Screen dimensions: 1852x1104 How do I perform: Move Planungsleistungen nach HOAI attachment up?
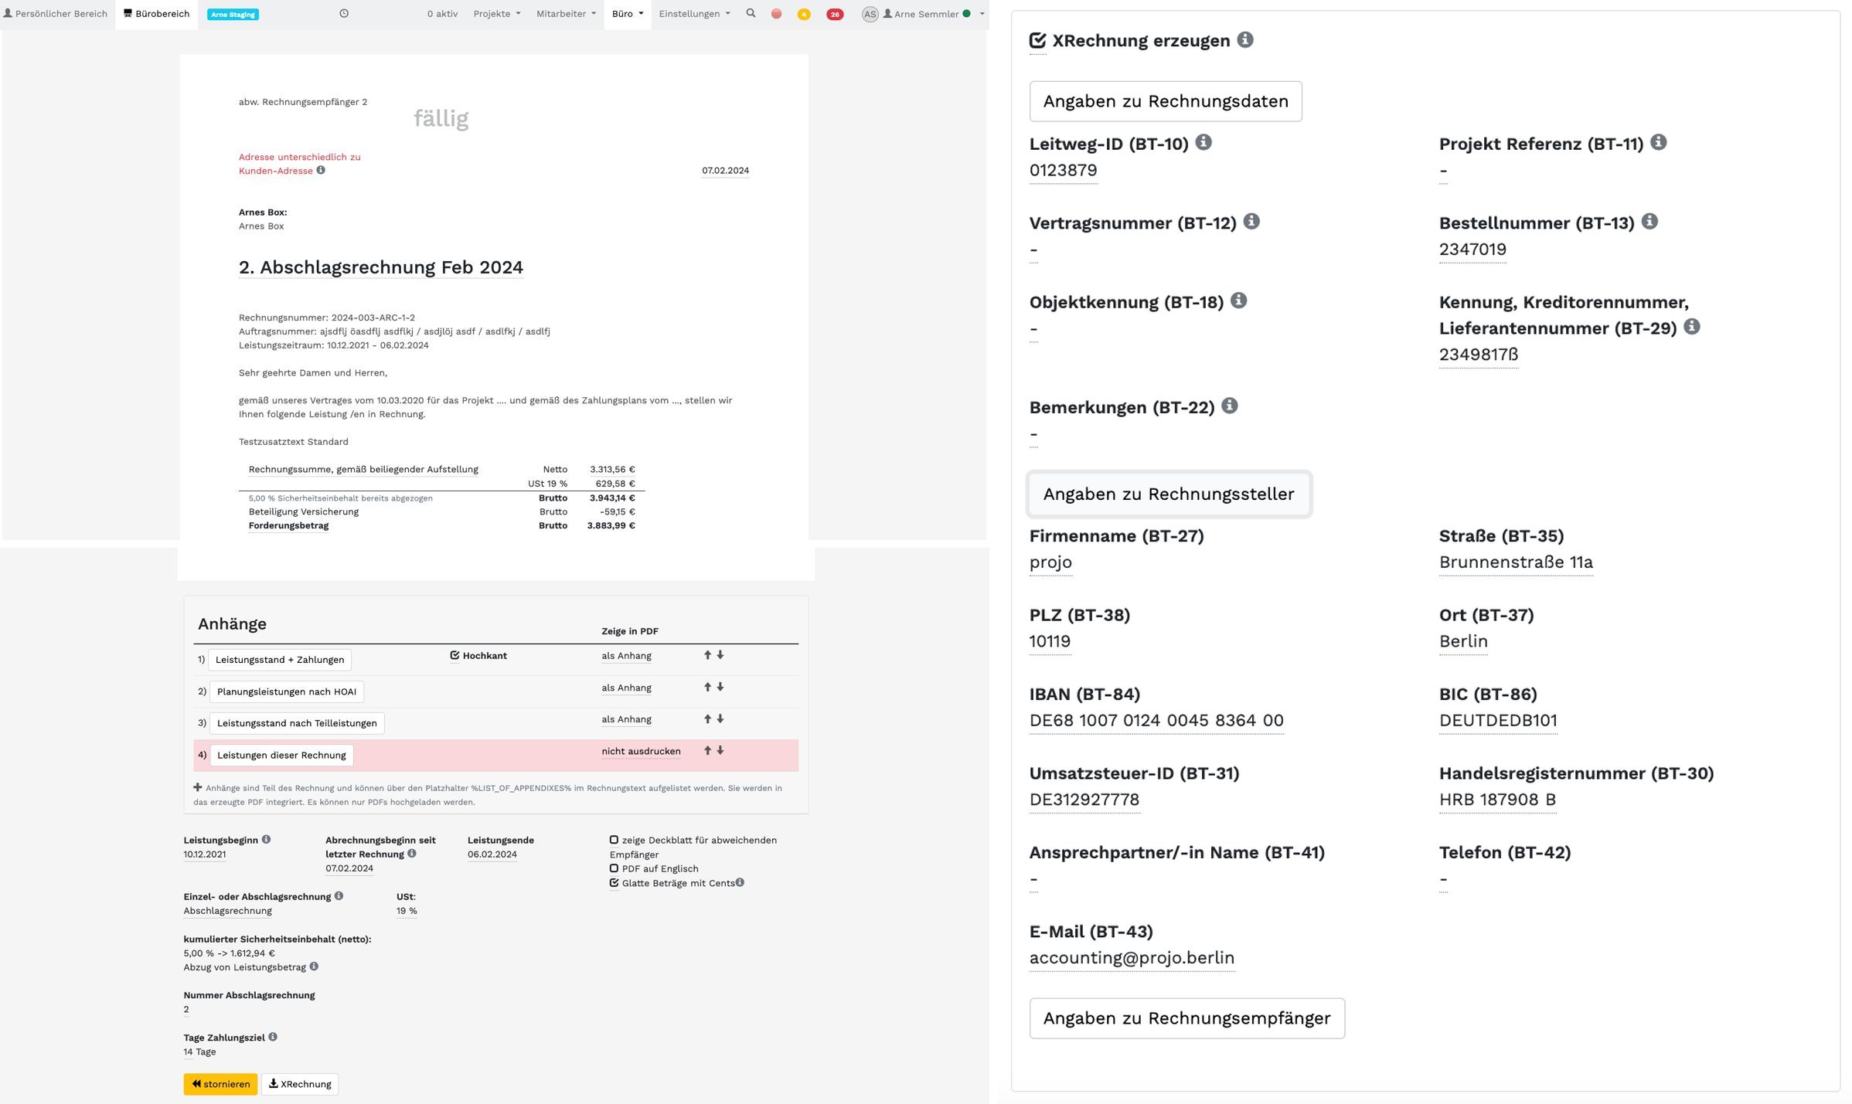point(707,687)
